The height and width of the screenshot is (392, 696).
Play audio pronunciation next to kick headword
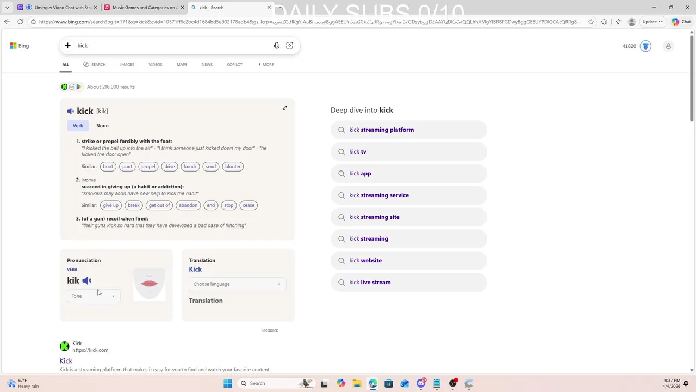click(x=70, y=111)
